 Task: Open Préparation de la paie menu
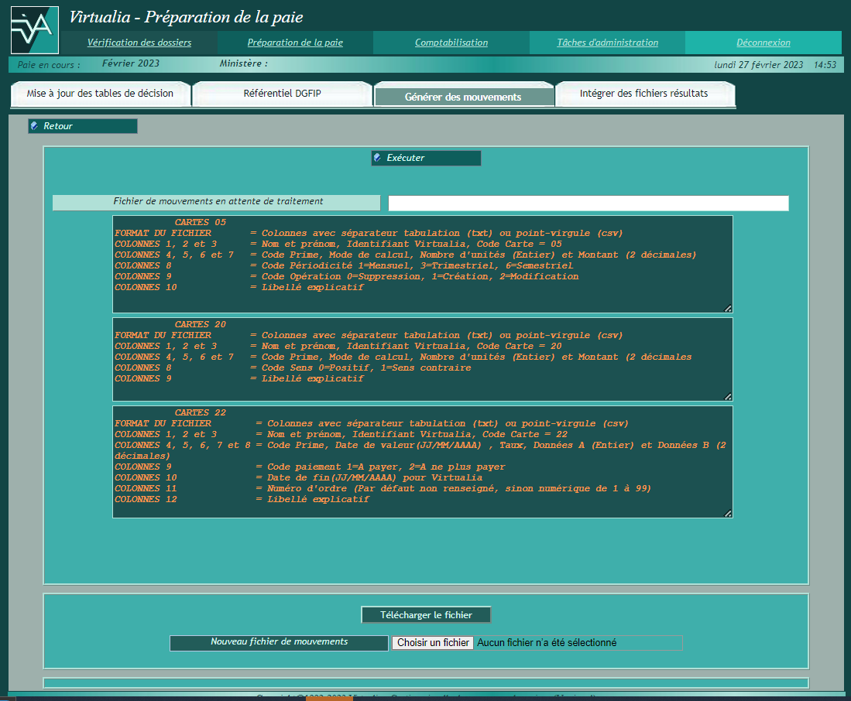pyautogui.click(x=295, y=43)
